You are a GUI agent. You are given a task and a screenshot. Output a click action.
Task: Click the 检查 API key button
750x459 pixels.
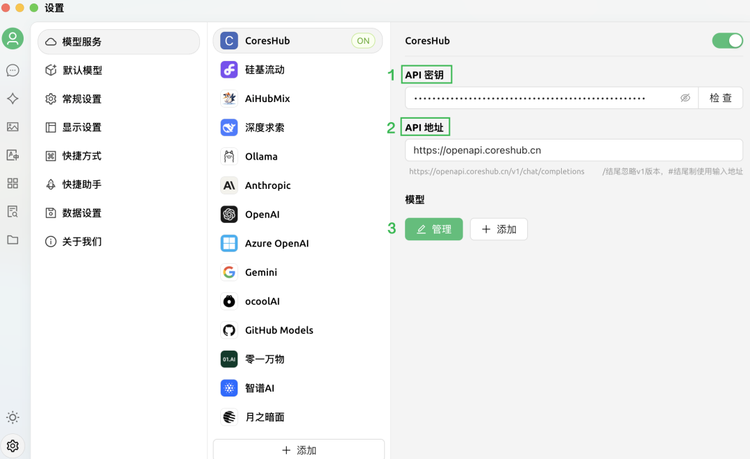click(x=720, y=98)
